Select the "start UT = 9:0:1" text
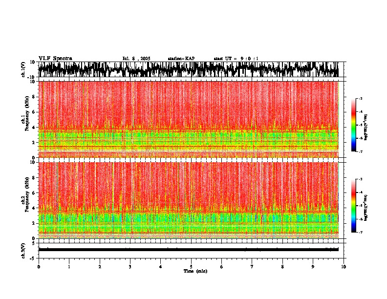 pos(236,59)
